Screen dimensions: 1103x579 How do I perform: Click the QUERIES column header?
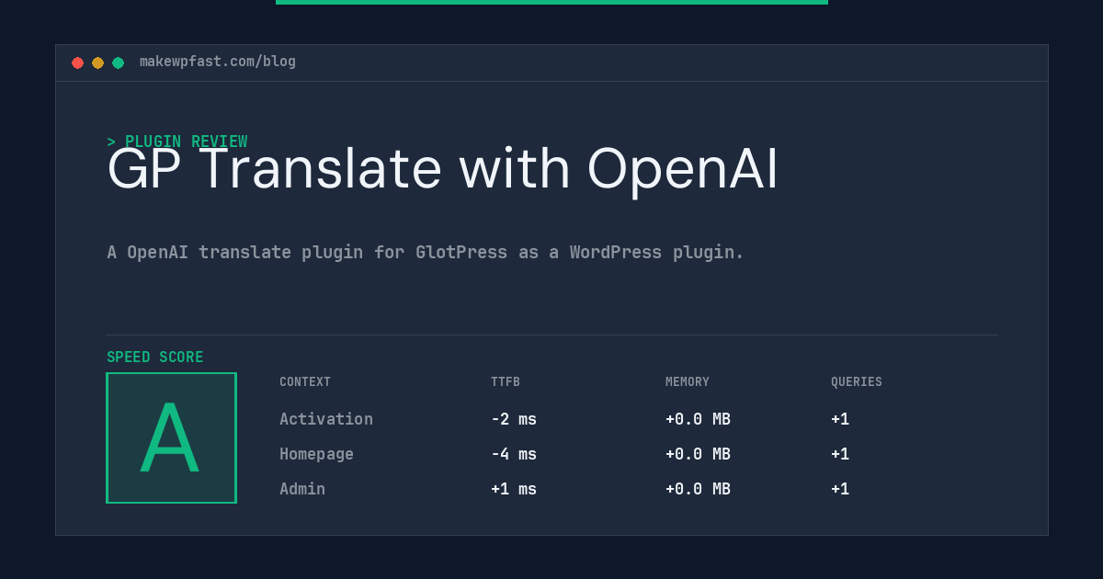point(857,382)
